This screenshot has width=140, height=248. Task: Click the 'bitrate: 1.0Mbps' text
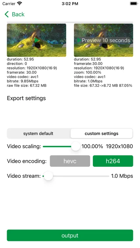click(x=88, y=81)
